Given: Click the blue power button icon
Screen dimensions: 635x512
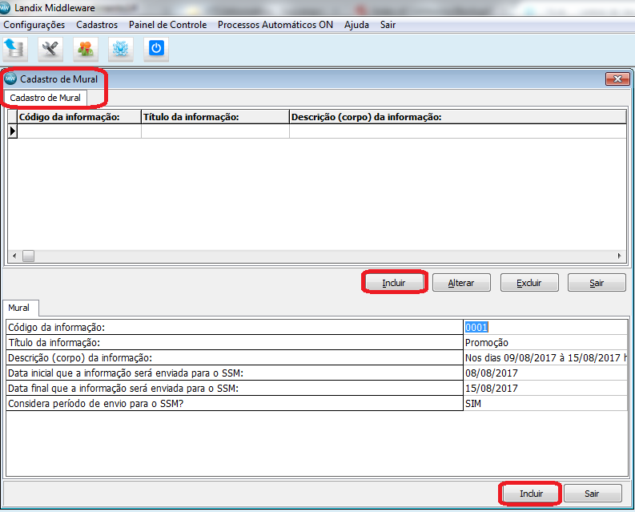Looking at the screenshot, I should tap(156, 49).
